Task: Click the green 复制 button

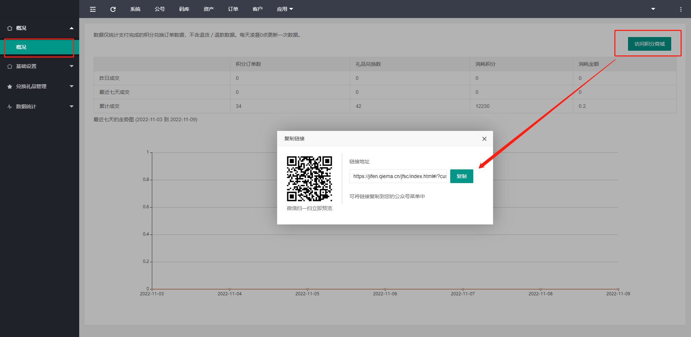Action: pos(462,176)
